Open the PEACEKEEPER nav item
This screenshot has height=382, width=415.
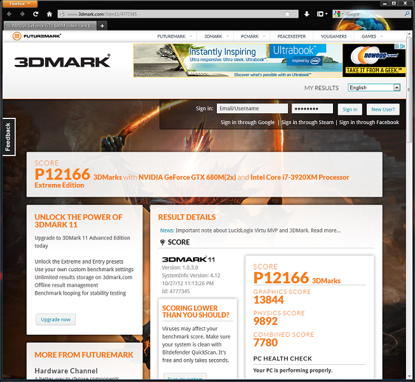pyautogui.click(x=292, y=36)
